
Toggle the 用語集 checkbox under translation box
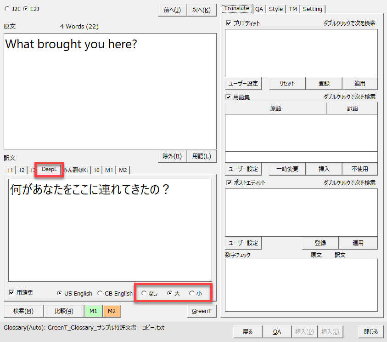point(11,292)
